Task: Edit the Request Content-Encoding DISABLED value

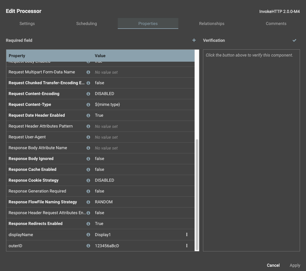Action: pos(104,94)
